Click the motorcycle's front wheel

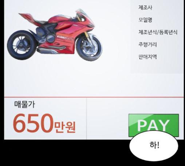point(89,48)
